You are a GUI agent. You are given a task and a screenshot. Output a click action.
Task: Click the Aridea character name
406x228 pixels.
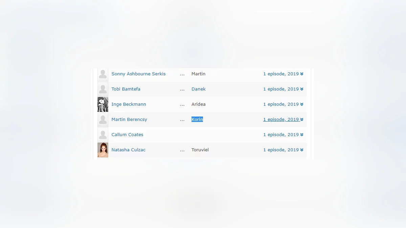(x=199, y=104)
